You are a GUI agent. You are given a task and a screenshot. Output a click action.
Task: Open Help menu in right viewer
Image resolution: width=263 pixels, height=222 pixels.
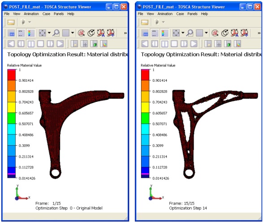(x=204, y=14)
